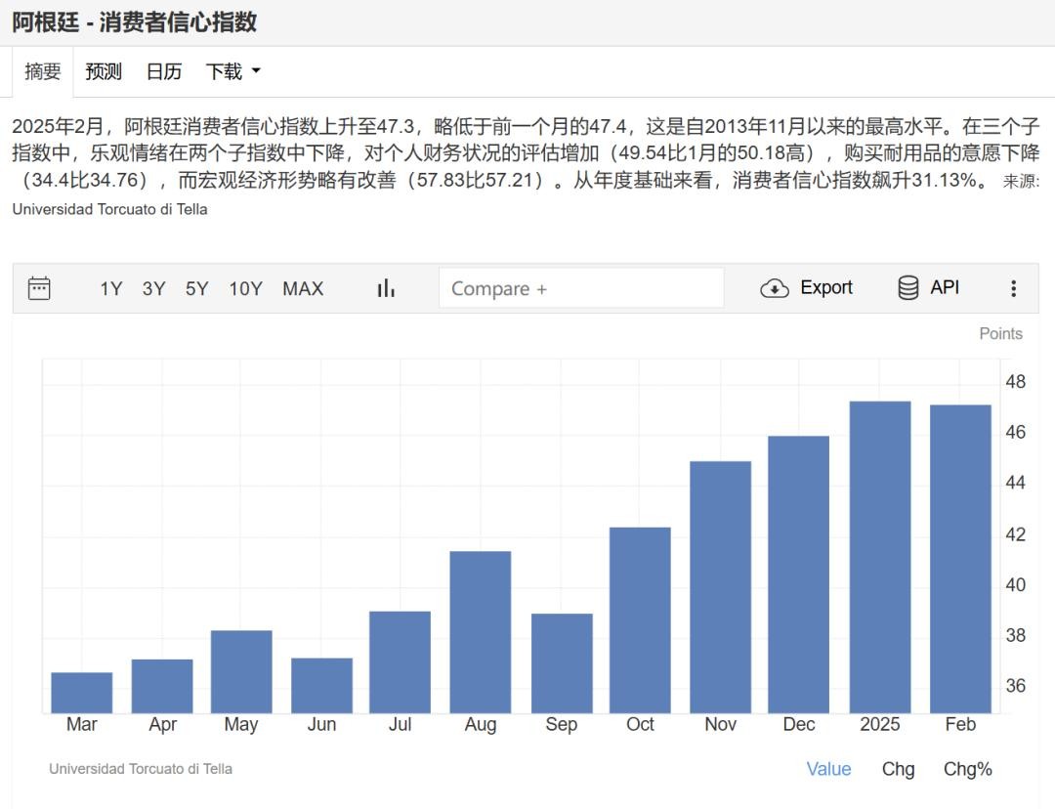Open the three-dot more options menu

1013,288
